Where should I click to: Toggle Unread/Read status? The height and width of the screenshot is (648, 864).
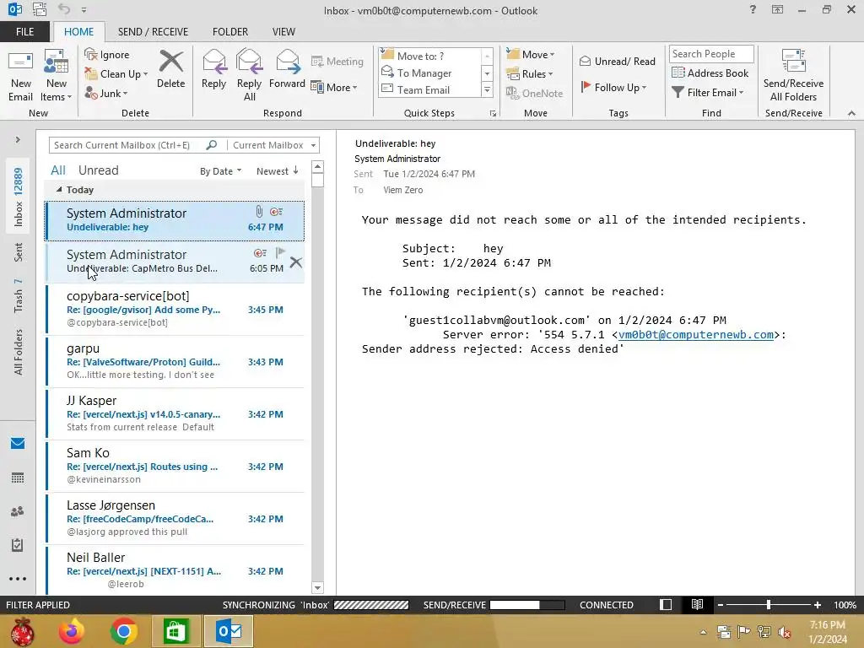[617, 61]
